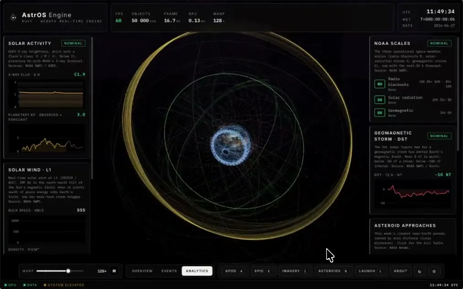Click the Radio blackouts label

(398, 82)
